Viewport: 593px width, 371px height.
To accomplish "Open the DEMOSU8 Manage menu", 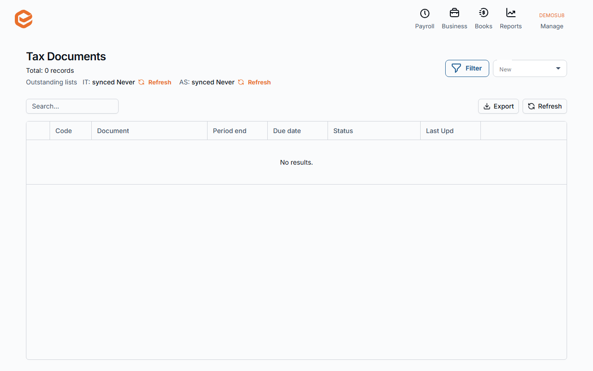I will (x=552, y=20).
